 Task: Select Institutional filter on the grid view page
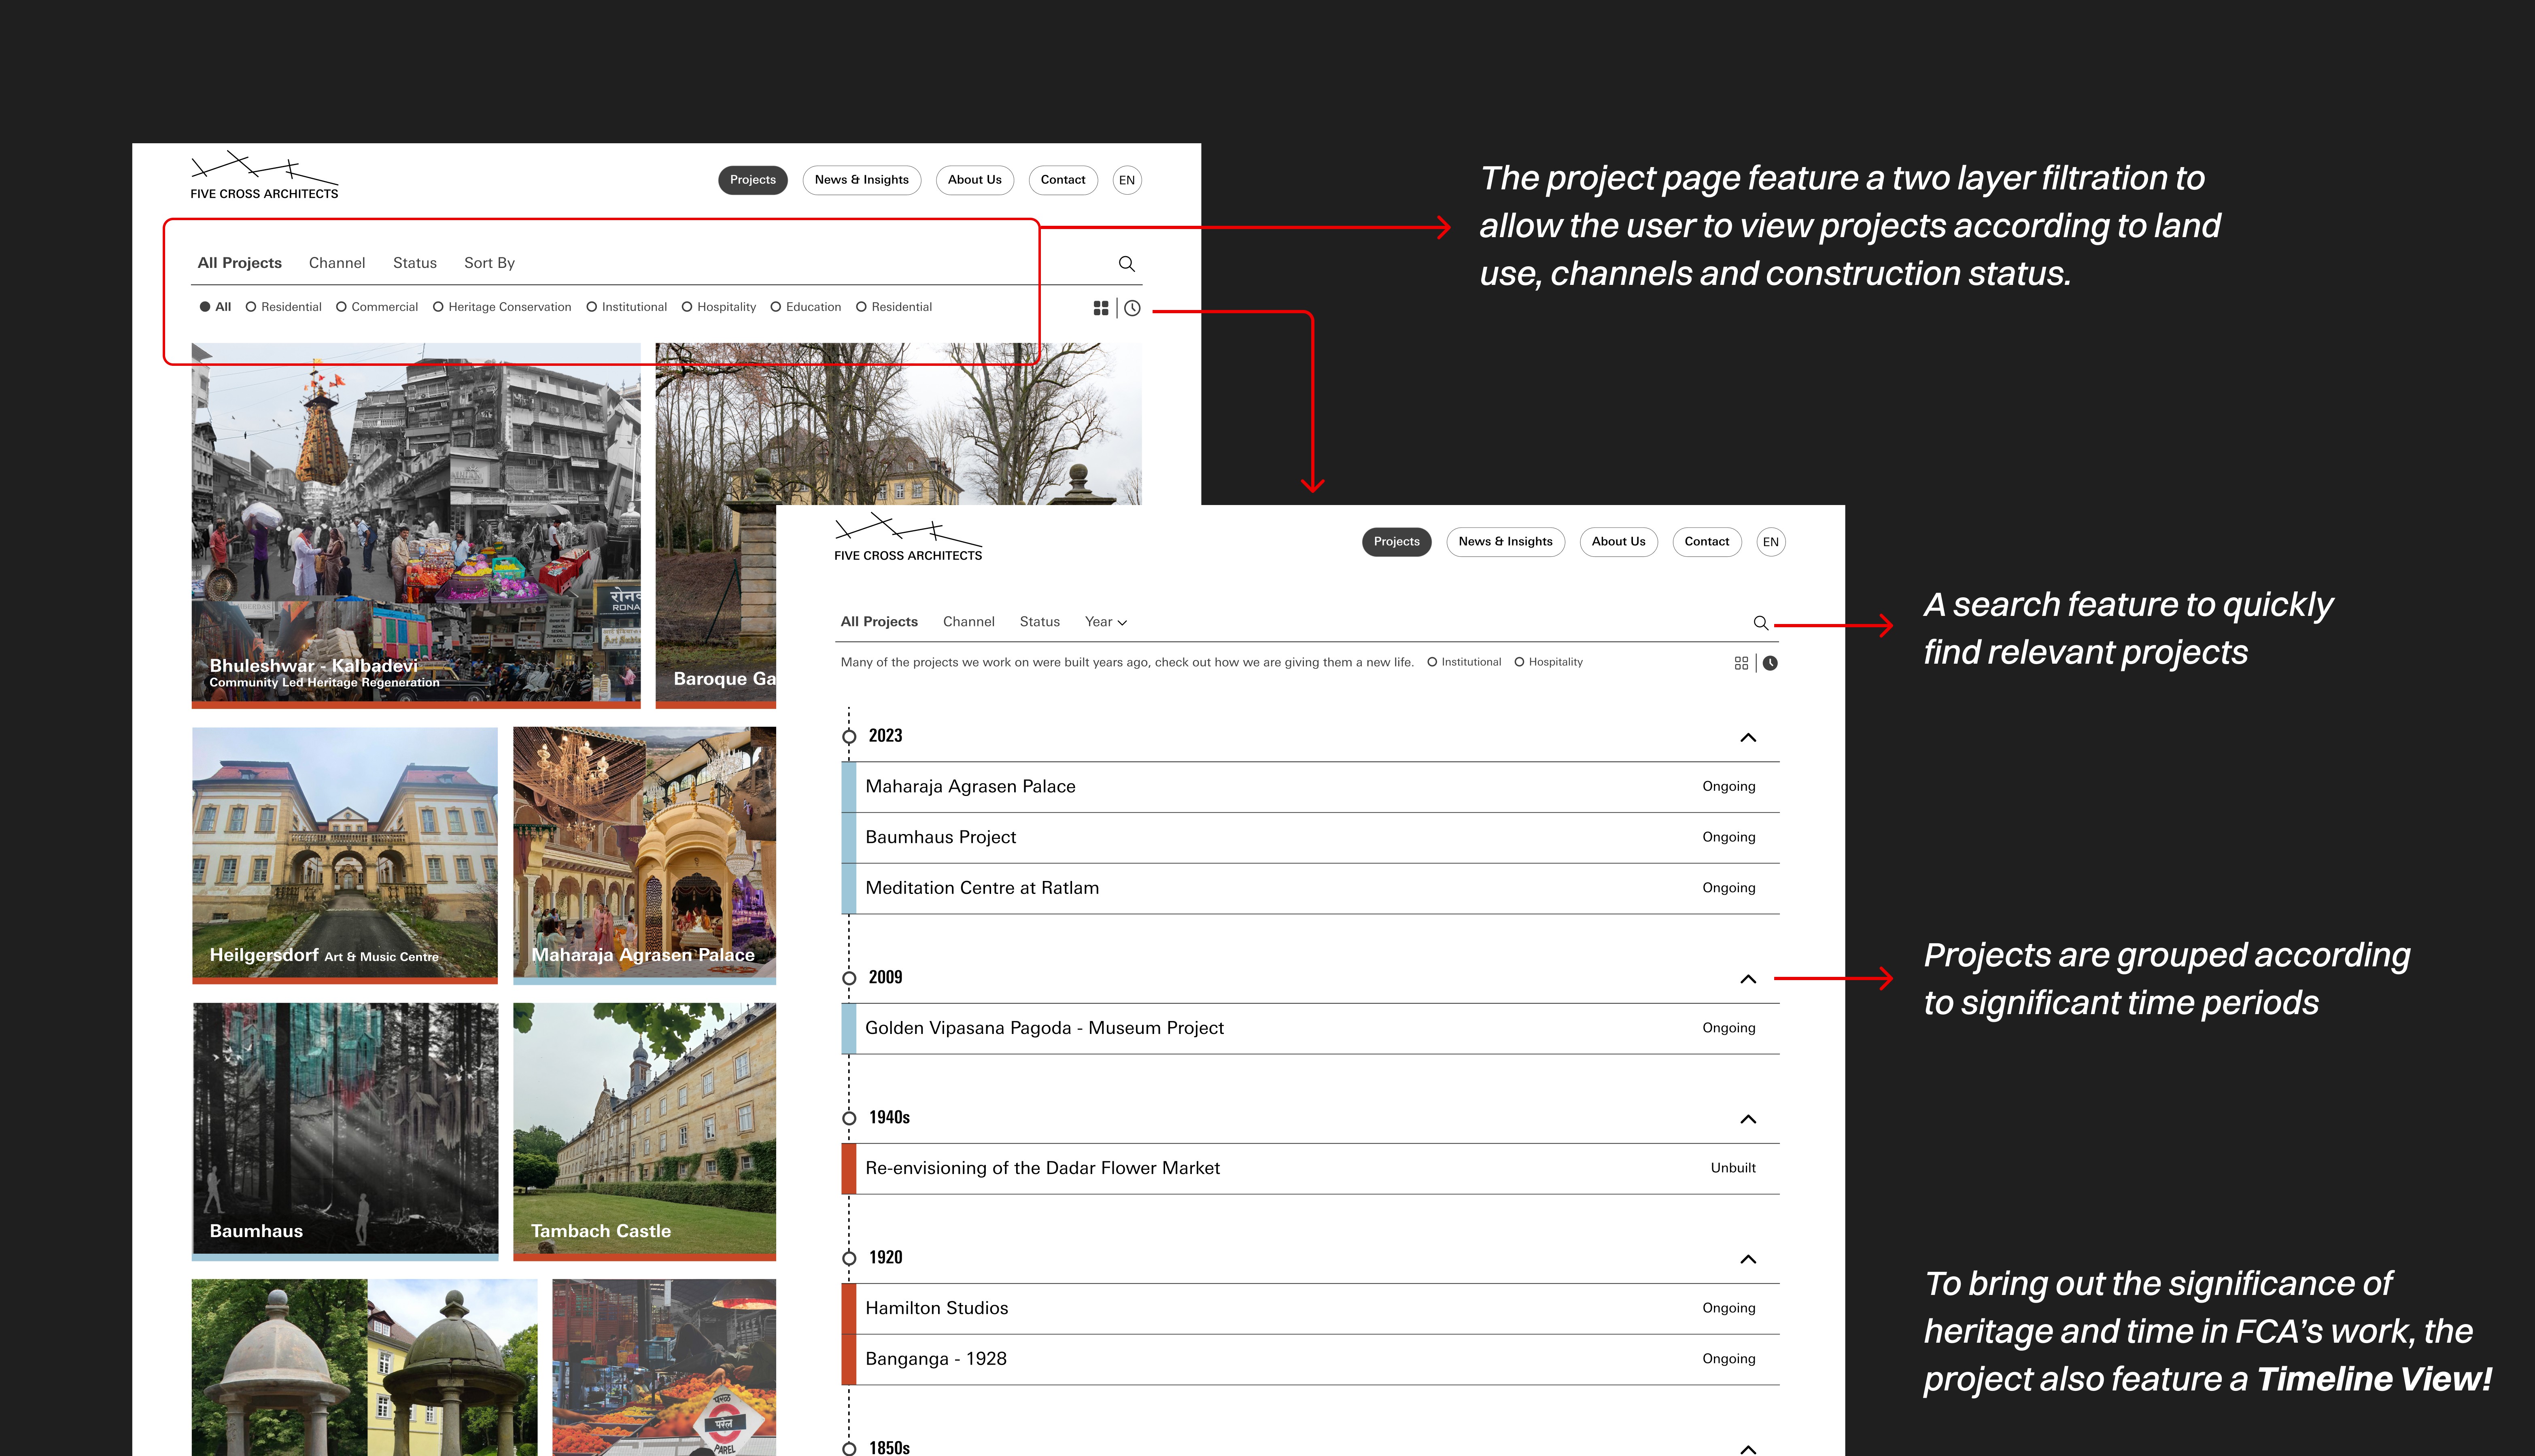[x=627, y=307]
